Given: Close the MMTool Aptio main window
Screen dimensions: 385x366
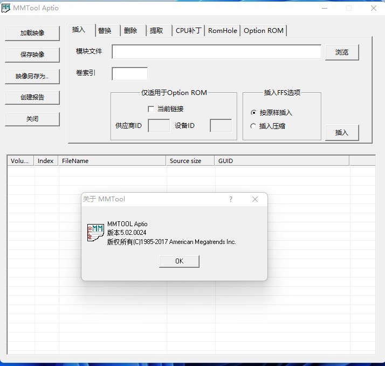Looking at the screenshot, I should [x=374, y=8].
